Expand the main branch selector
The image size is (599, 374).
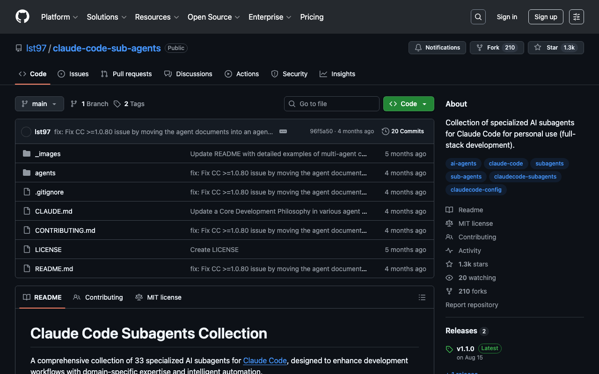coord(39,104)
